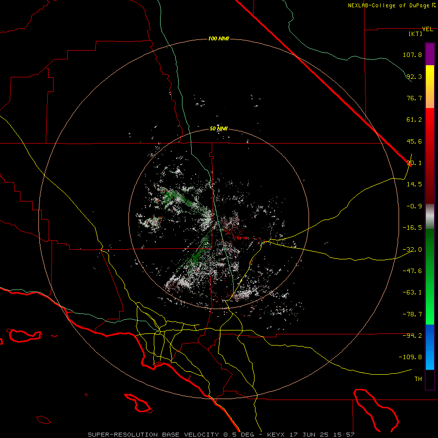This screenshot has width=438, height=438.
Task: Click the -109.8 scale value
Action: (410, 357)
